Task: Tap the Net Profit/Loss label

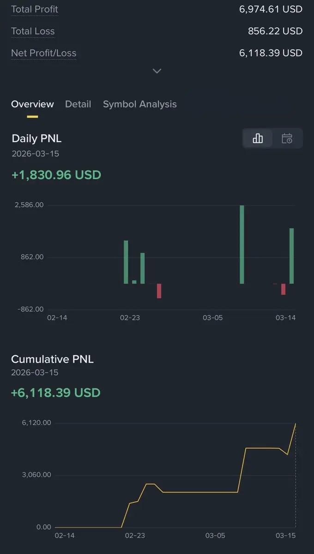Action: tap(43, 53)
